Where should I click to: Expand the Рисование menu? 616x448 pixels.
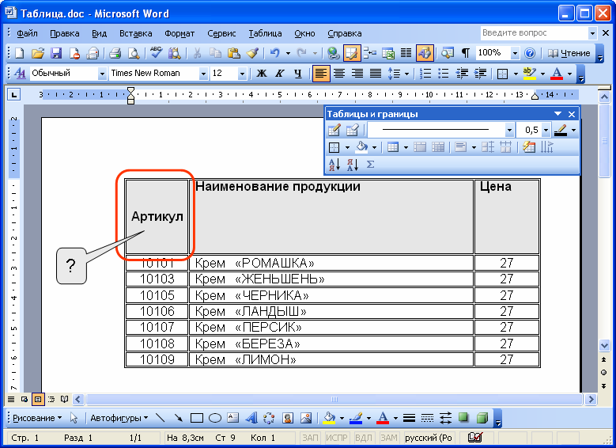(37, 418)
